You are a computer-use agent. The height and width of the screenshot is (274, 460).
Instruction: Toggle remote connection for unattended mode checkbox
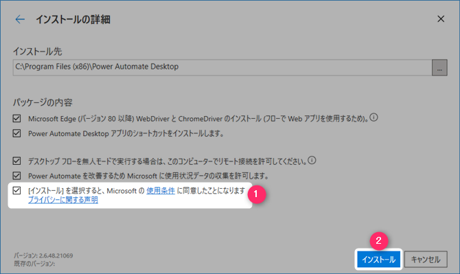(16, 161)
